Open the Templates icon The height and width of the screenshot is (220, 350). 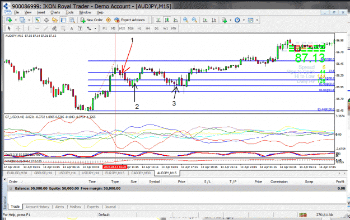coord(251,20)
